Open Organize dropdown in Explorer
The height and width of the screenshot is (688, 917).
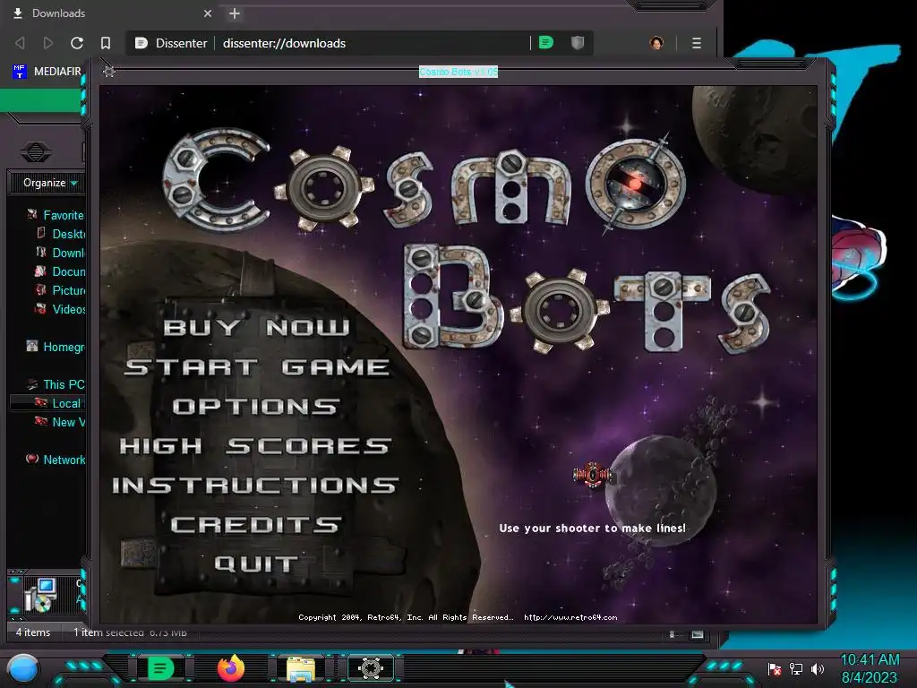point(50,183)
